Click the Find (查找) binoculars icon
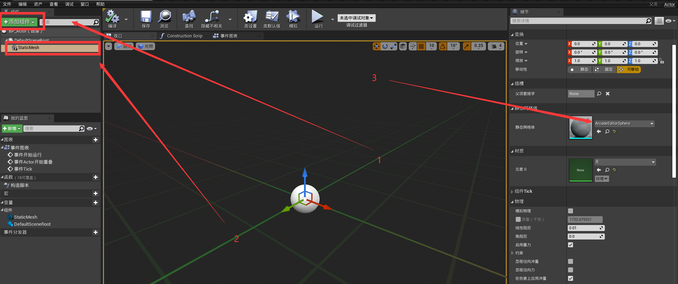 click(x=189, y=17)
